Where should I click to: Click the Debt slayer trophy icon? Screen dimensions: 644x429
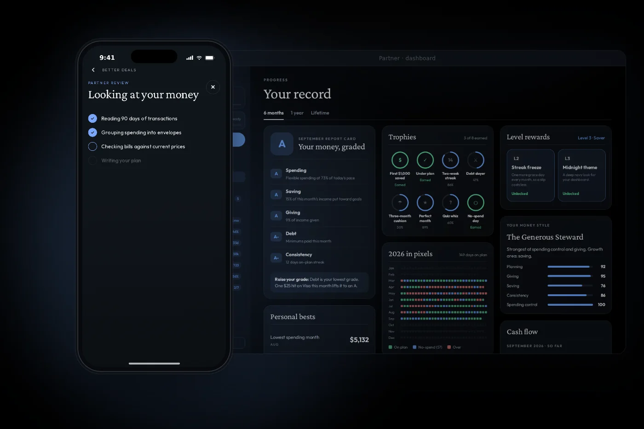(476, 160)
